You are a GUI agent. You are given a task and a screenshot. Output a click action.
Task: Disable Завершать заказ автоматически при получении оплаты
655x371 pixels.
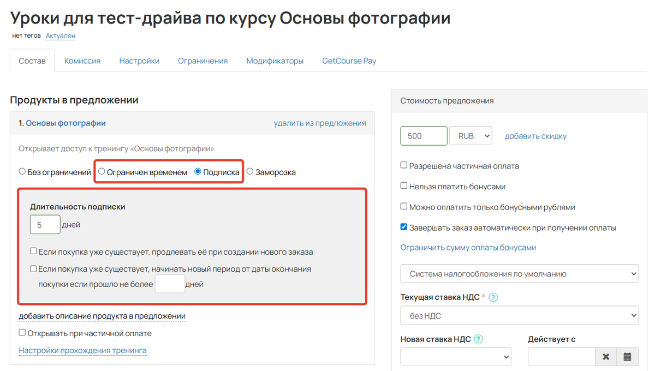click(x=404, y=228)
